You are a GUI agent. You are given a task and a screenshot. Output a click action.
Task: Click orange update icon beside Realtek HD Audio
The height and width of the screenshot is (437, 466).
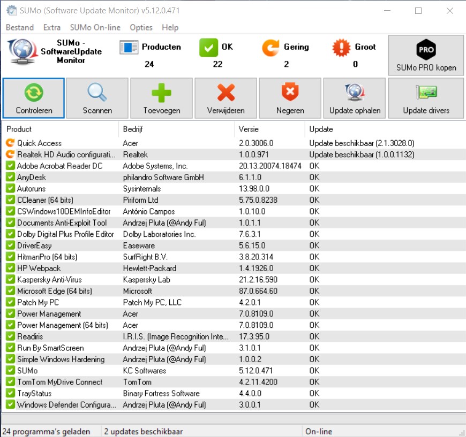(10, 154)
